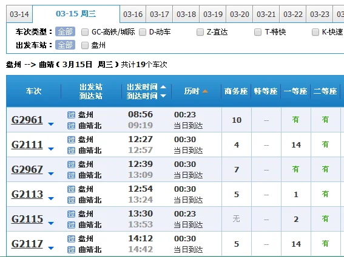The height and width of the screenshot is (257, 344).
Task: Expand stop details for train G2111
Action: [51, 149]
